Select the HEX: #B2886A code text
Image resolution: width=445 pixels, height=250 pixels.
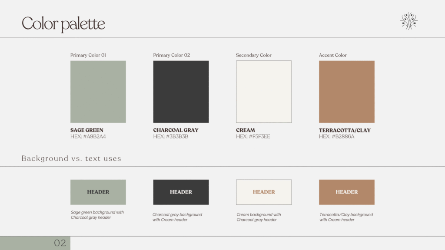[x=337, y=137]
